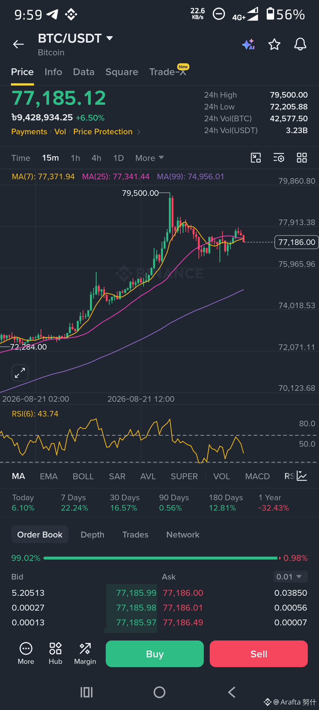The width and height of the screenshot is (319, 710).
Task: Toggle the VOL sub-indicator
Action: pyautogui.click(x=222, y=476)
